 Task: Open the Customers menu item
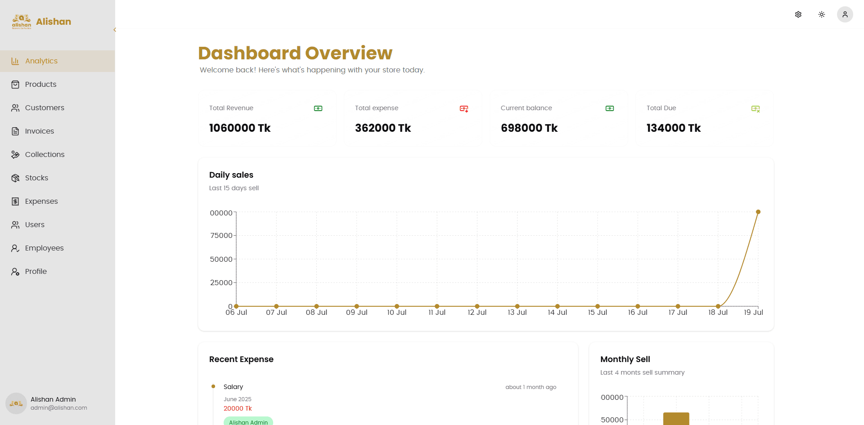pos(58,108)
